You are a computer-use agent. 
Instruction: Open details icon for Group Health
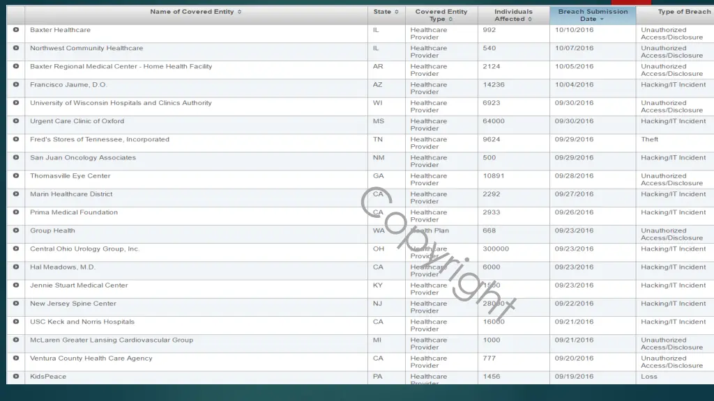coord(16,230)
